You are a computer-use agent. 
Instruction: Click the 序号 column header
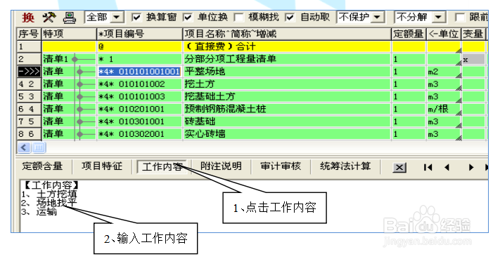tap(29, 34)
